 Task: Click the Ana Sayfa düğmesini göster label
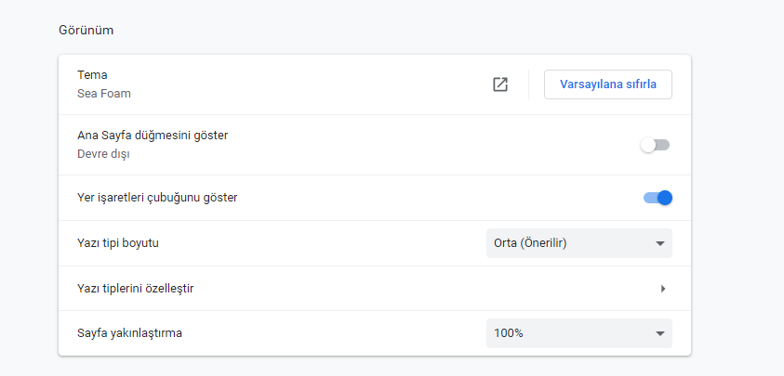tap(153, 136)
